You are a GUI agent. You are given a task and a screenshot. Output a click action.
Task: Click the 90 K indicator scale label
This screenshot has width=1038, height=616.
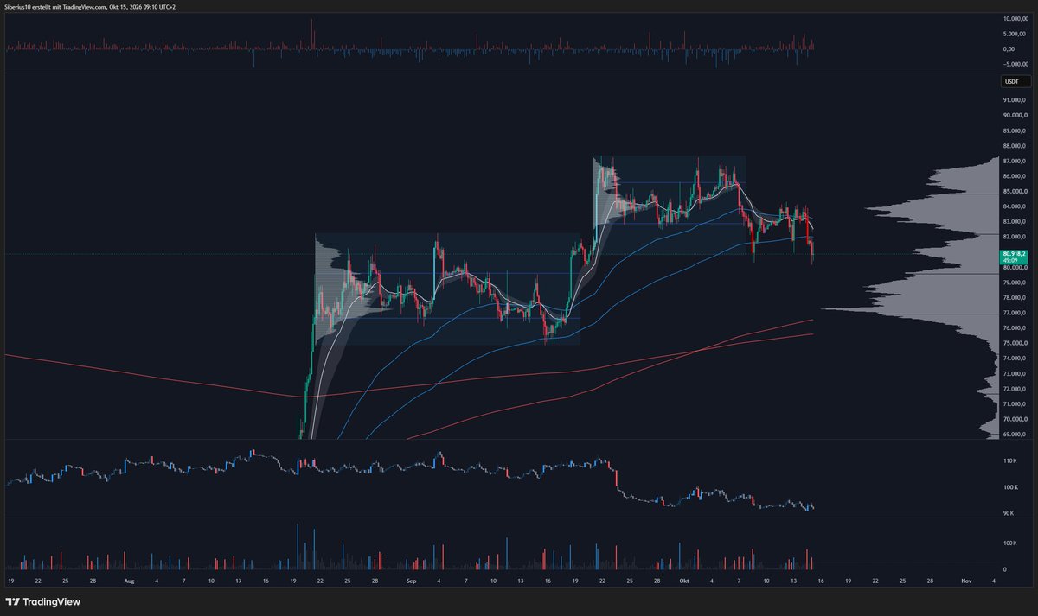pyautogui.click(x=1009, y=513)
